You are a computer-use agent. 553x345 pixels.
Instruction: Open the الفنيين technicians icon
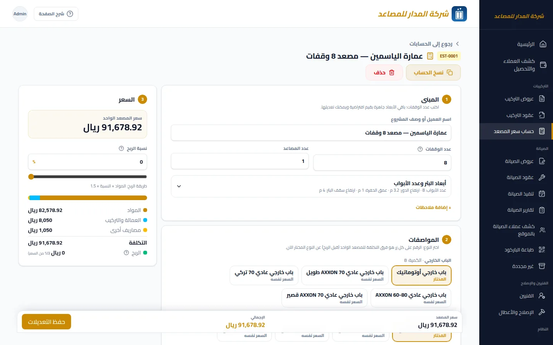(542, 296)
